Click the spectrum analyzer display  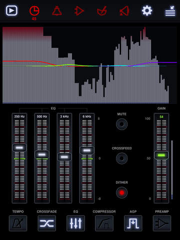[89, 65]
